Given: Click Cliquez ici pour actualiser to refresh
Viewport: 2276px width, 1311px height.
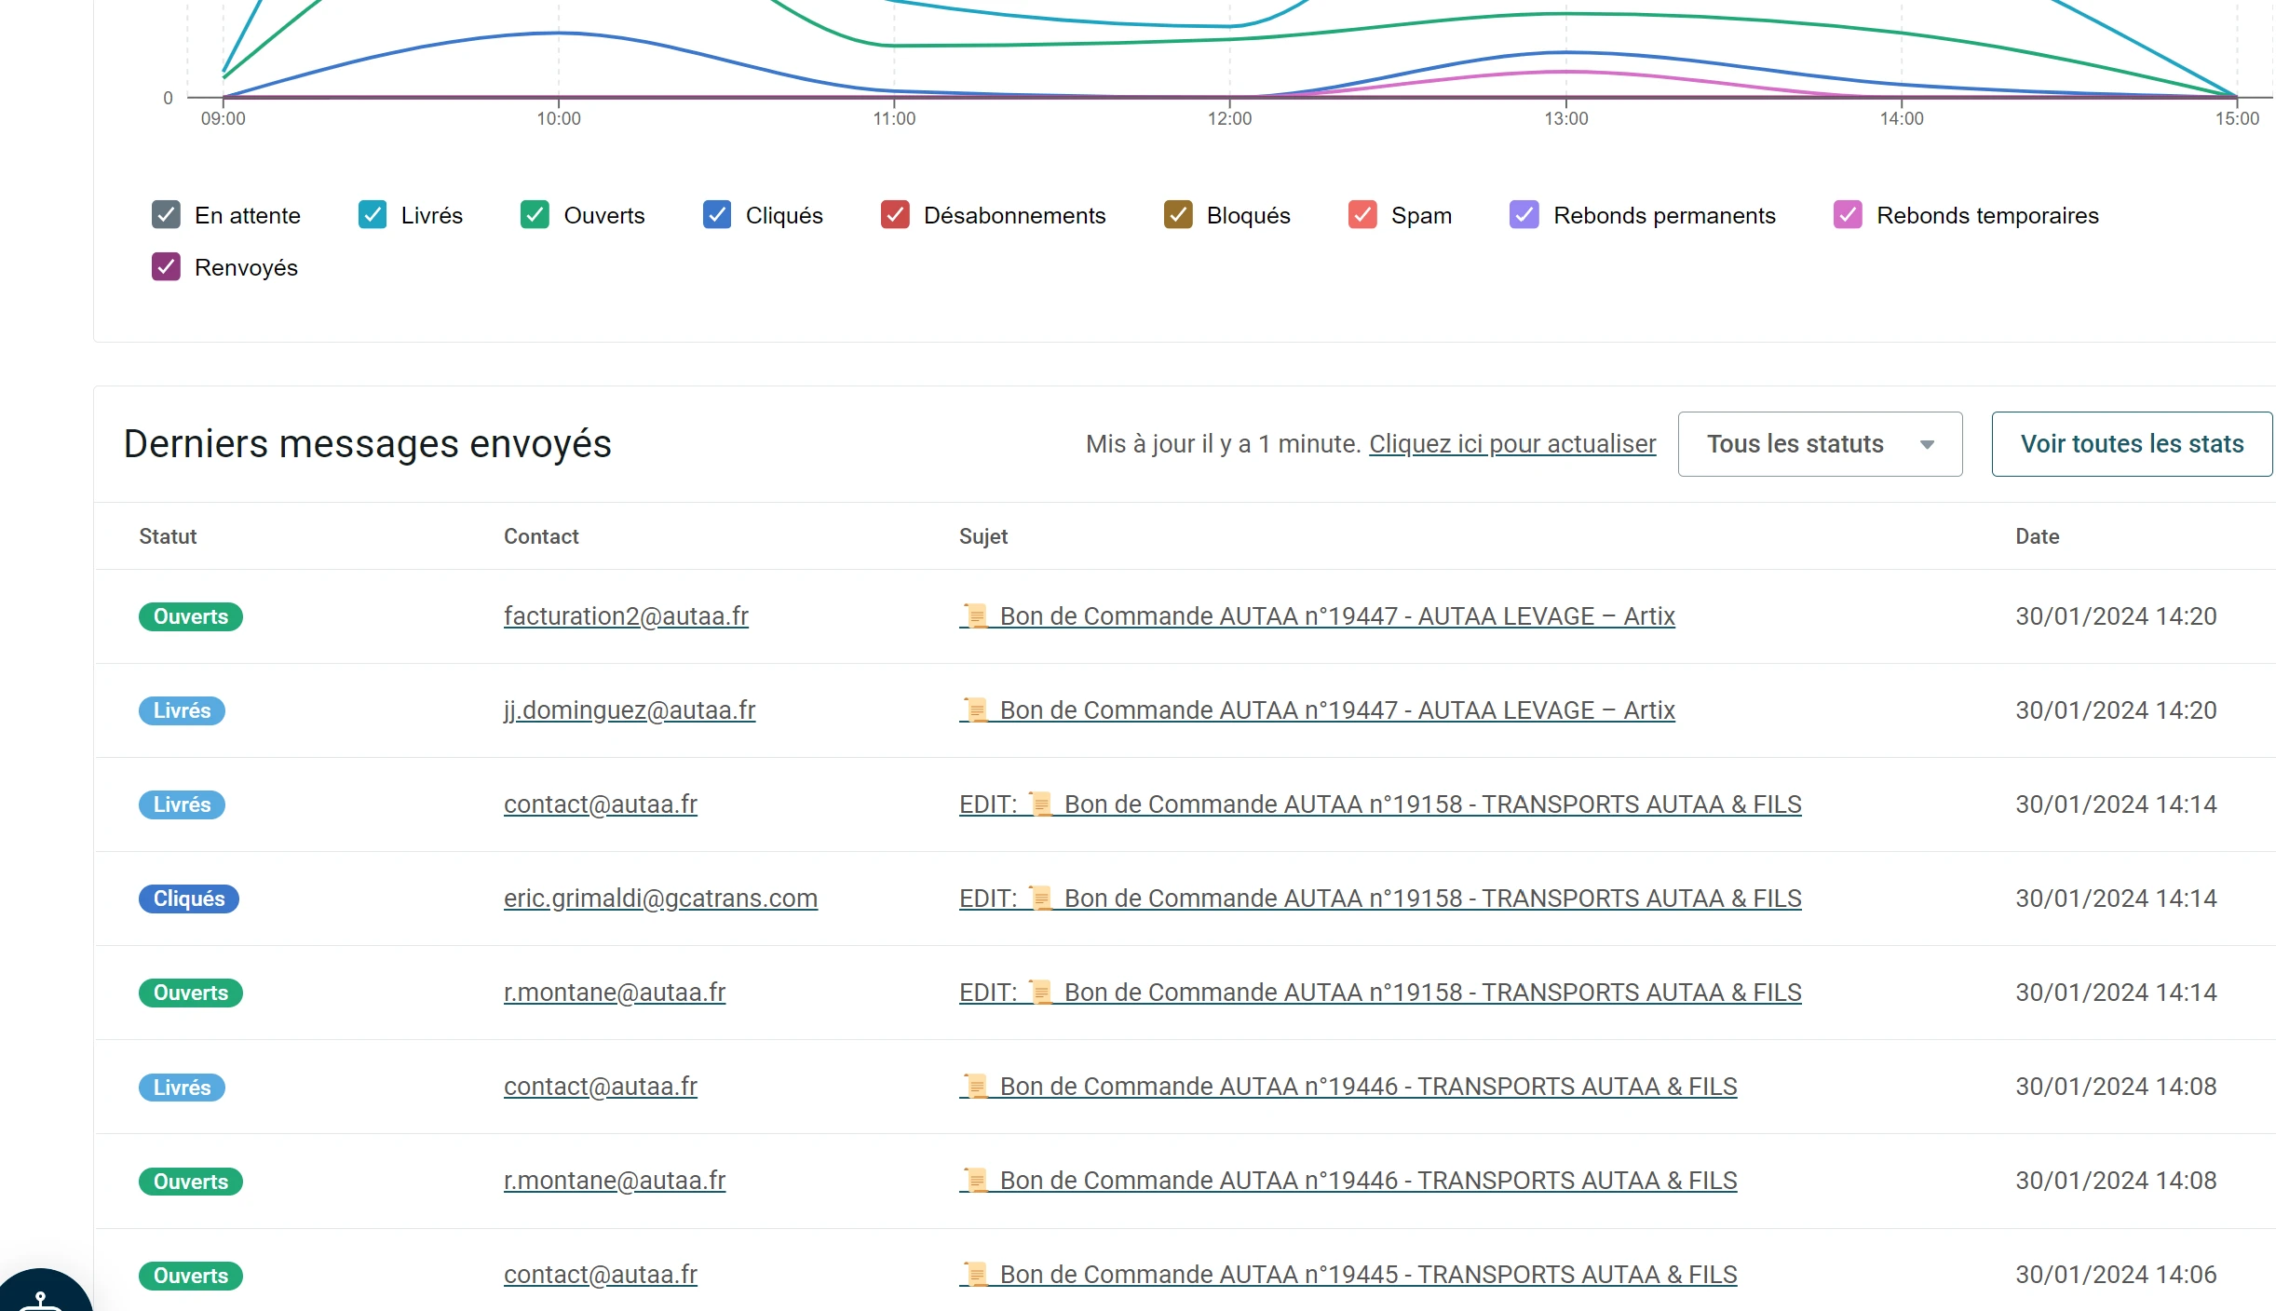Looking at the screenshot, I should (x=1511, y=444).
